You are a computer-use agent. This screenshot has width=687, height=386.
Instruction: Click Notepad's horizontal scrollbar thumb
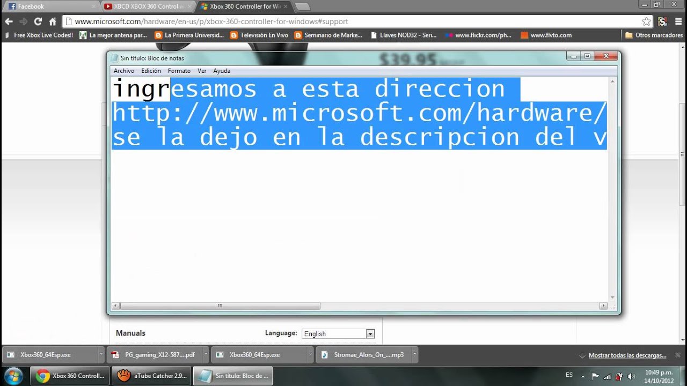(x=220, y=306)
